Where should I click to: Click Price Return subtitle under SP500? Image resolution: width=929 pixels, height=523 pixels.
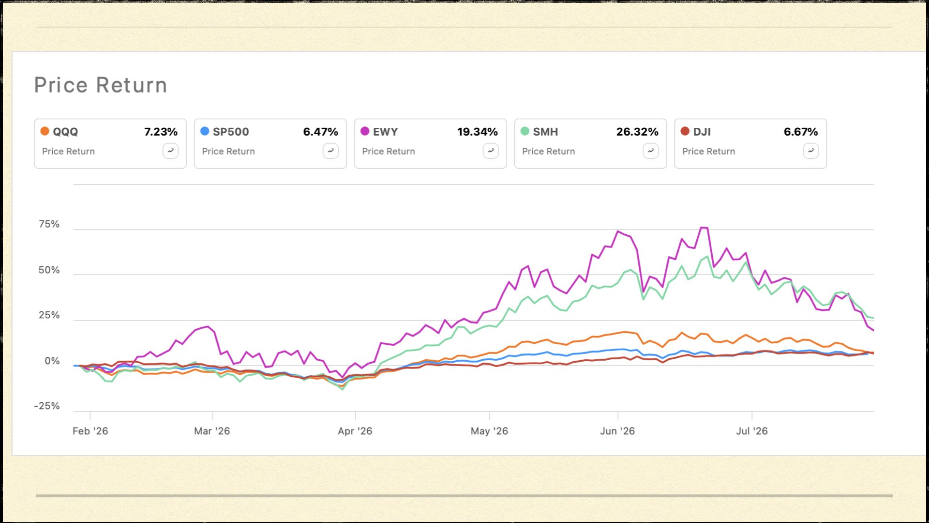tap(228, 152)
